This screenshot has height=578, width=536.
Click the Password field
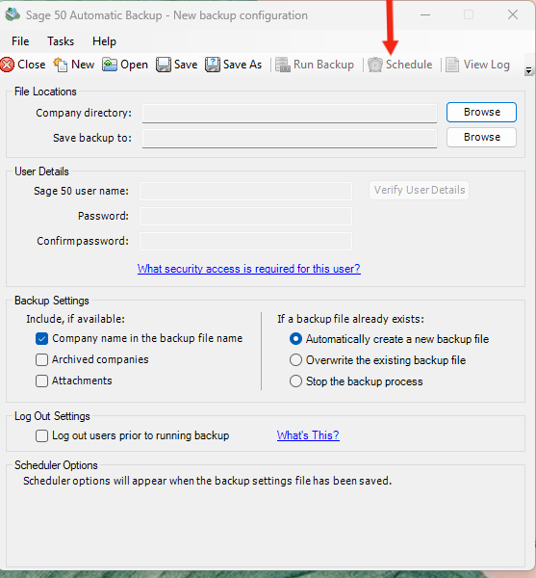pyautogui.click(x=245, y=216)
